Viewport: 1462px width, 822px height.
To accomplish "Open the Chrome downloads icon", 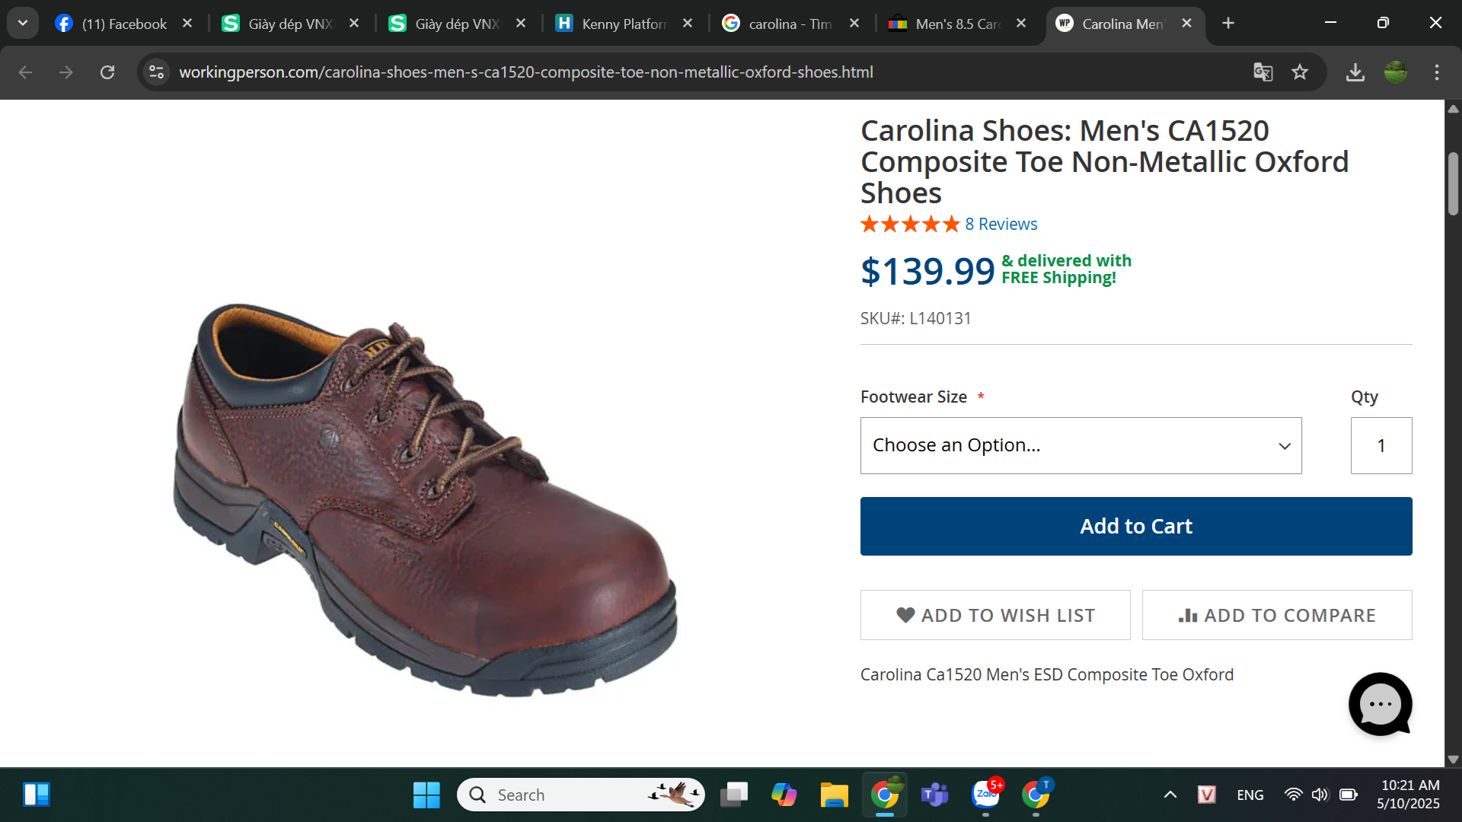I will [1355, 72].
